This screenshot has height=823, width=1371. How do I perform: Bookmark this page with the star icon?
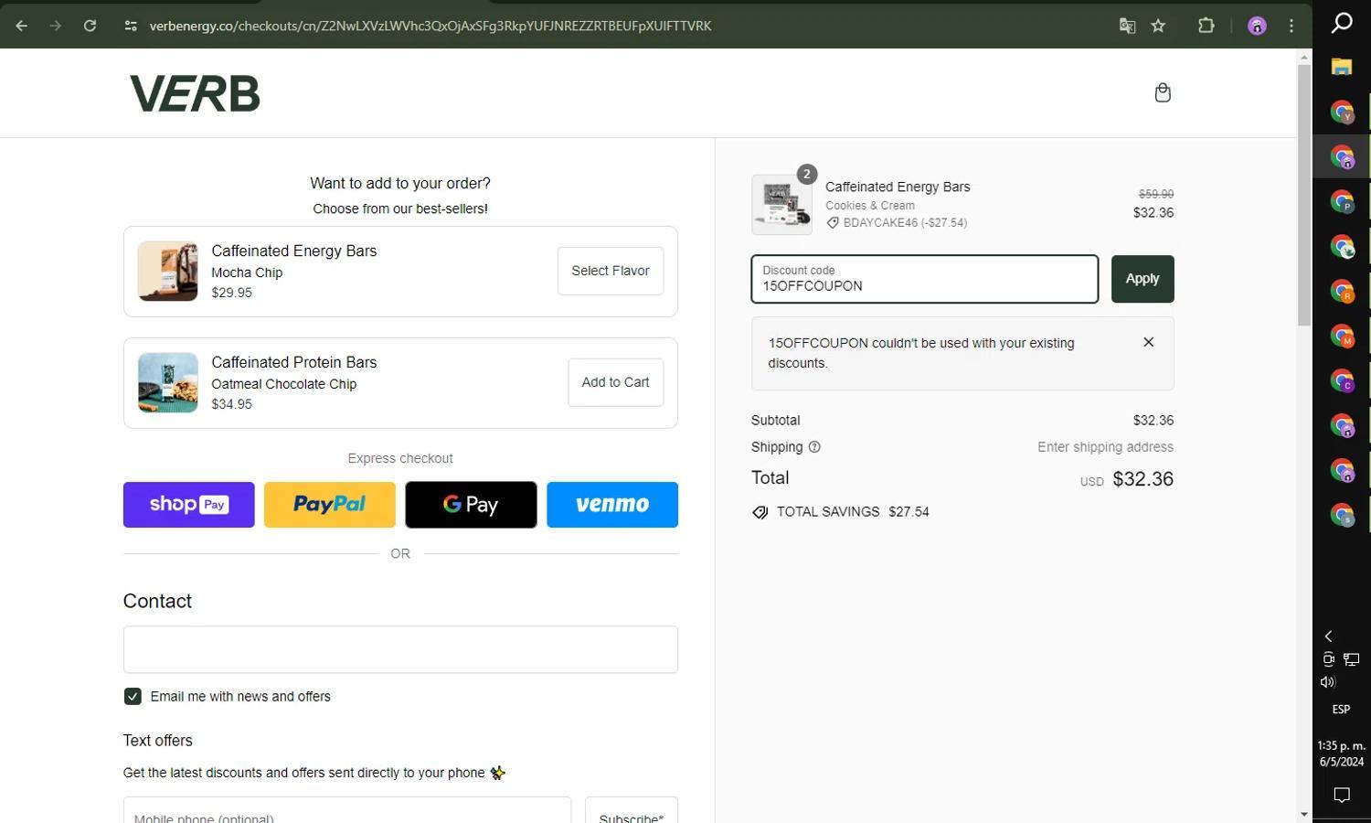pyautogui.click(x=1158, y=26)
